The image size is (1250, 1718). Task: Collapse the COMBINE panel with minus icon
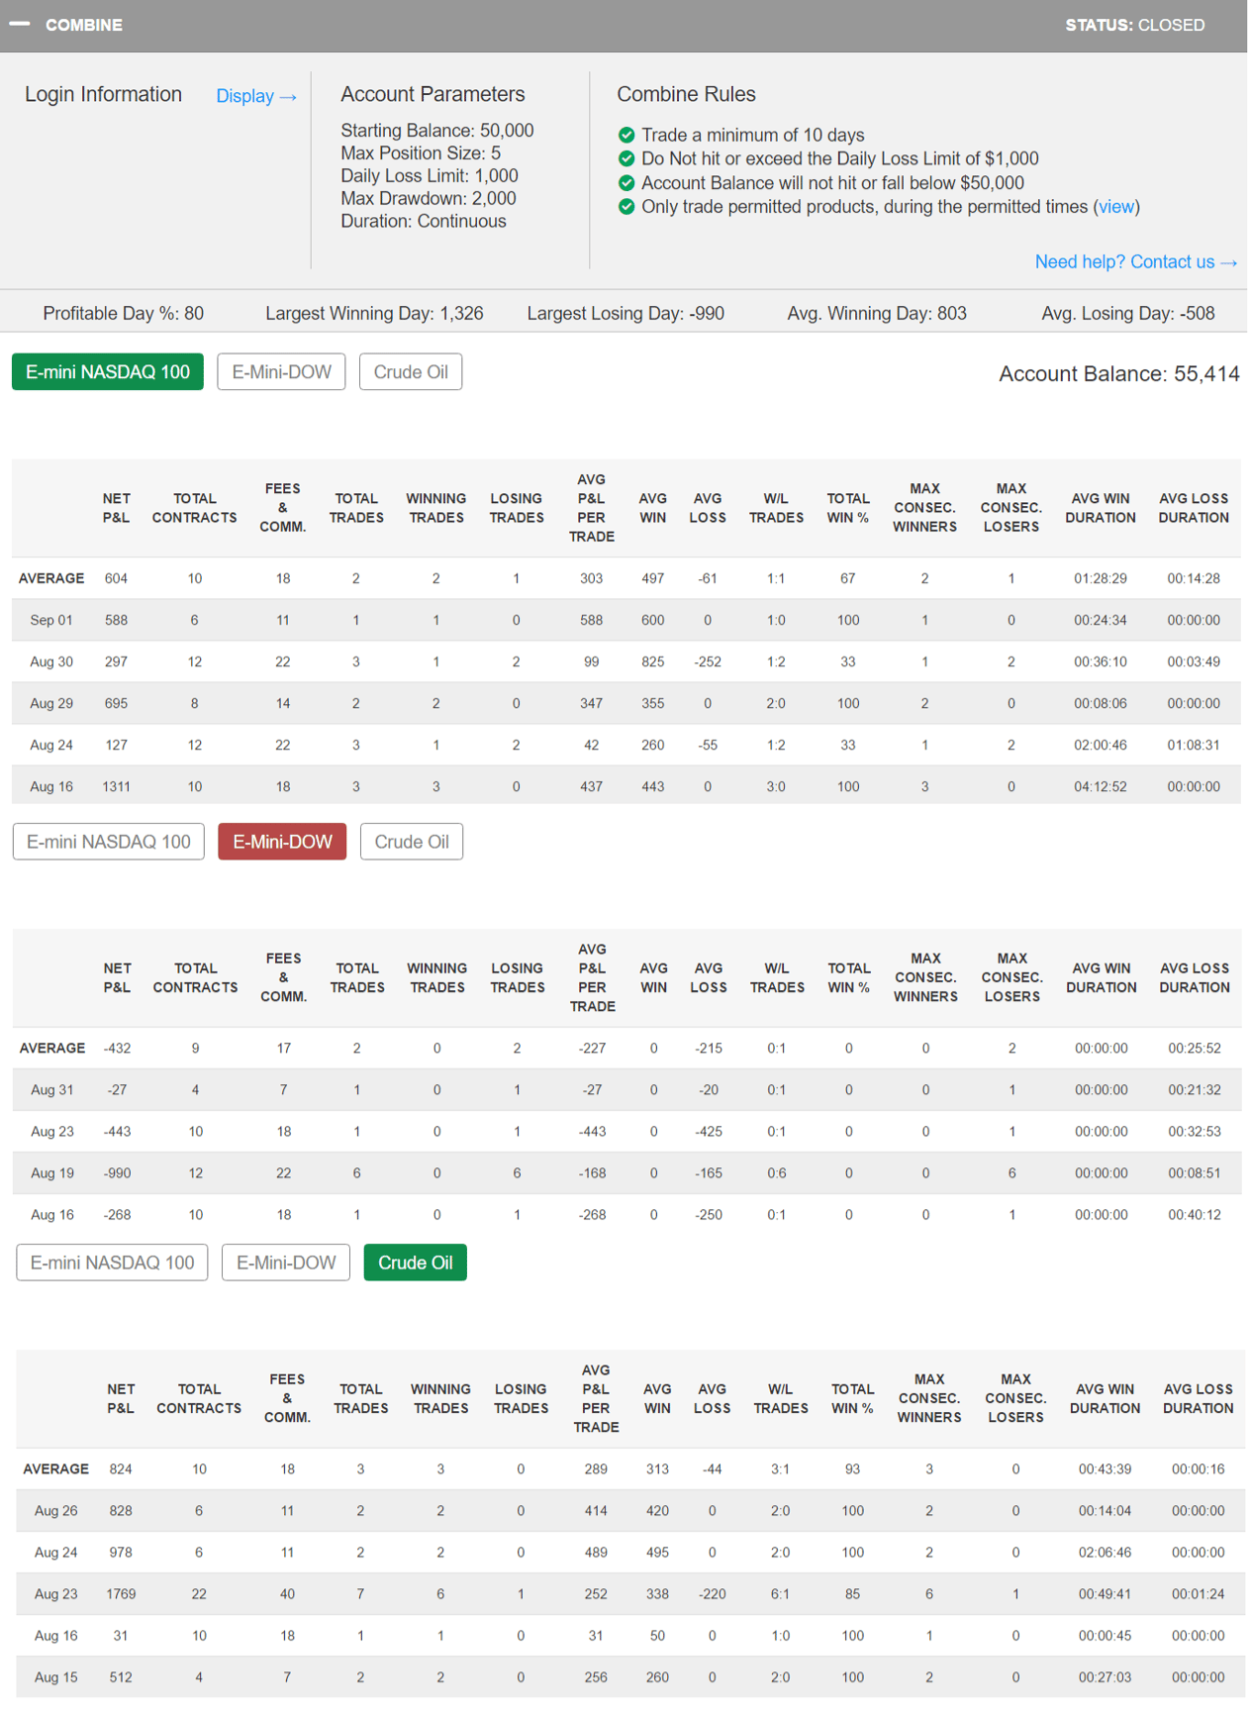(x=20, y=24)
